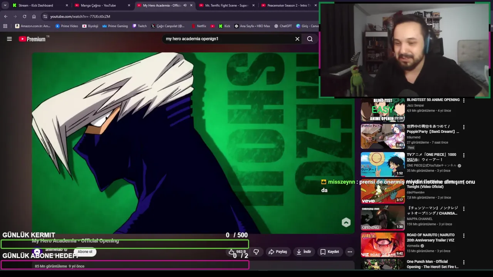Click the Kaydet save button

[330, 252]
